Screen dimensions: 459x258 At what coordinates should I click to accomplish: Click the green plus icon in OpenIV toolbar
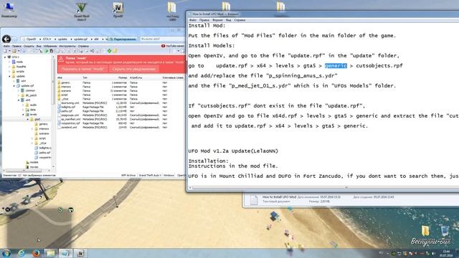[109, 51]
